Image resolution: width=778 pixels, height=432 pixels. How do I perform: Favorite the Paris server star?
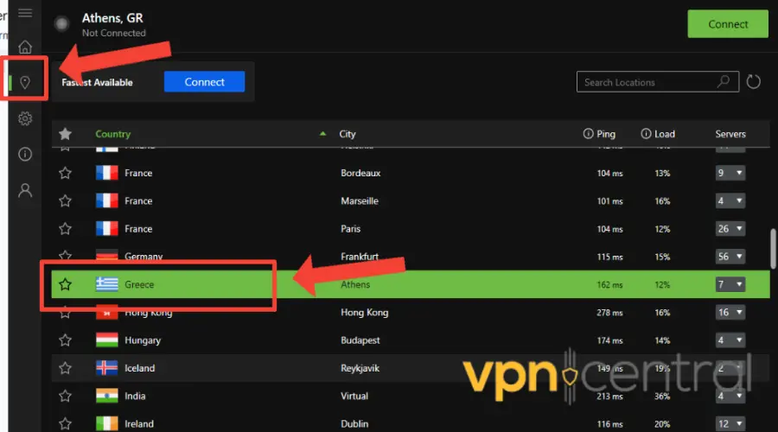pos(65,229)
